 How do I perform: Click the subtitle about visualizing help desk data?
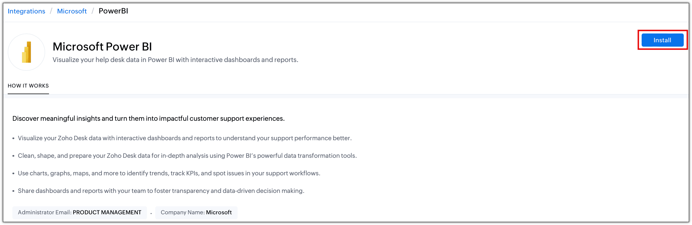(175, 60)
